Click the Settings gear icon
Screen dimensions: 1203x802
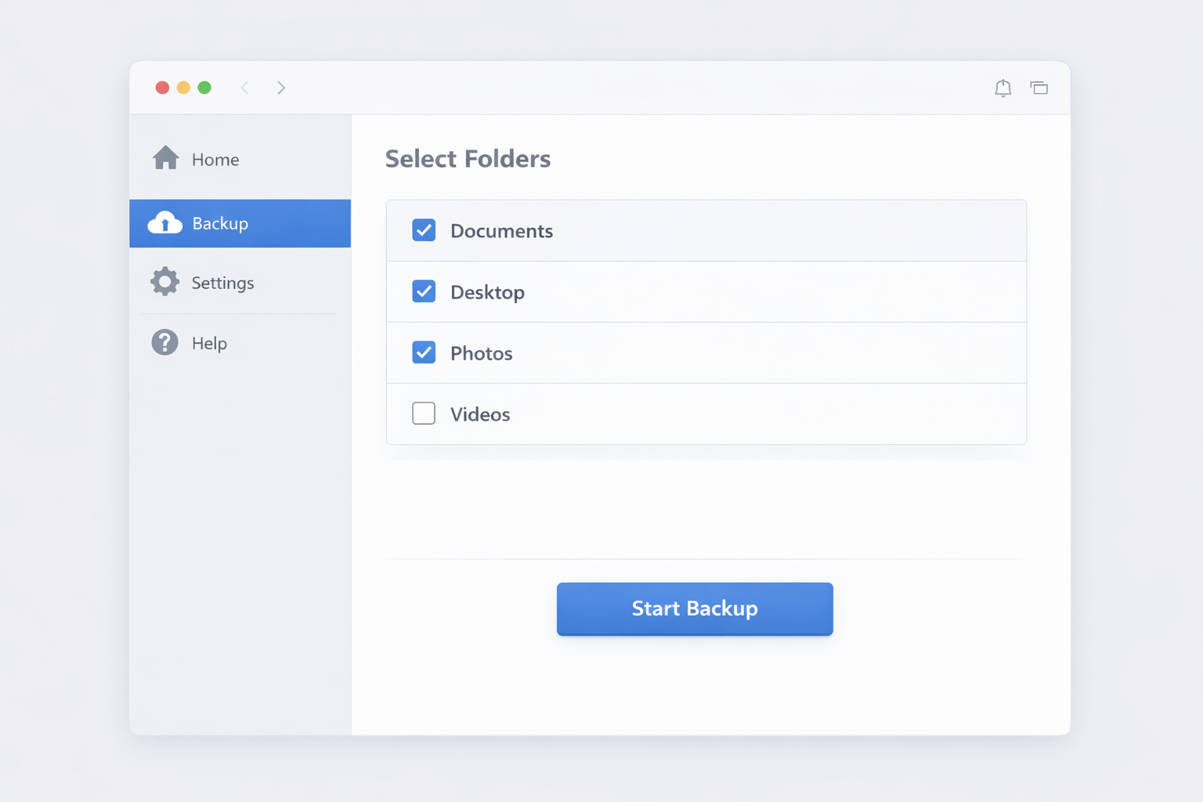click(164, 282)
